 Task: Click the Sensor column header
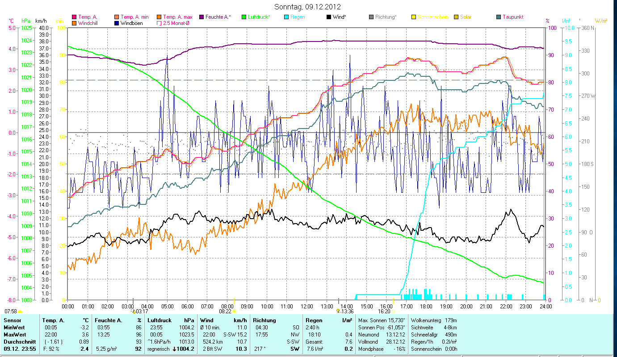pos(12,320)
